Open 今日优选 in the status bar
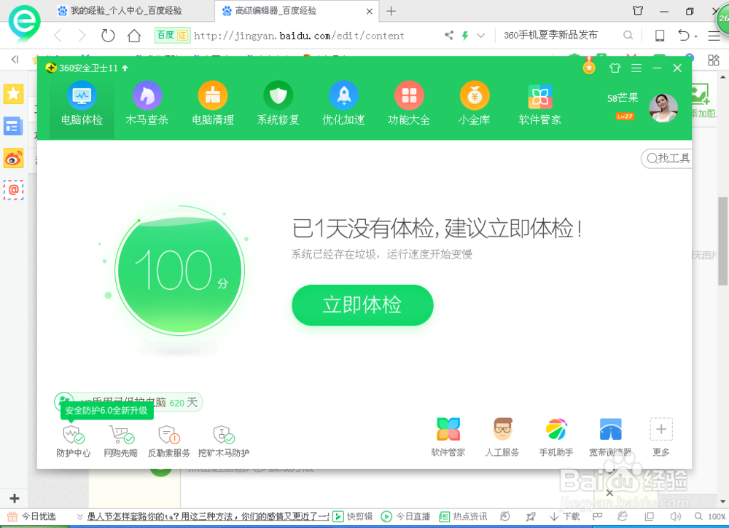Screen dimensions: 729x528 (x=31, y=516)
